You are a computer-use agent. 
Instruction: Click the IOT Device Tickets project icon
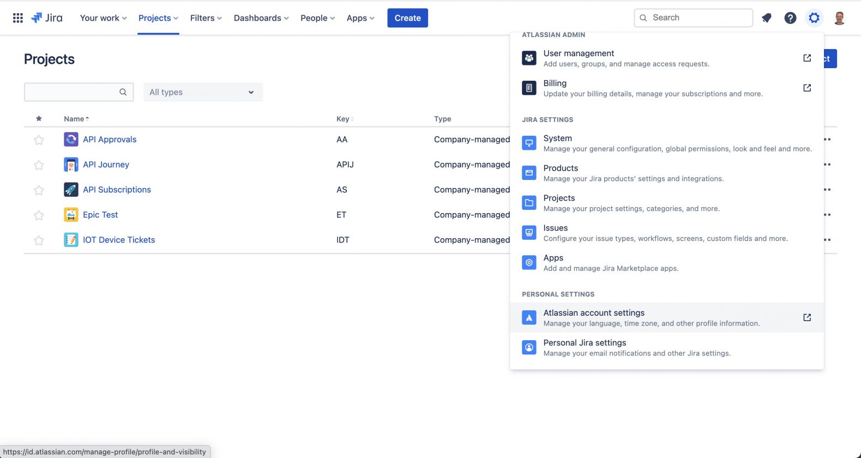pyautogui.click(x=71, y=240)
